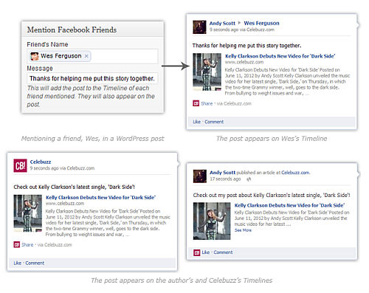Open Kelly Clarkson article title in Wes's Timeline post

[x=280, y=56]
